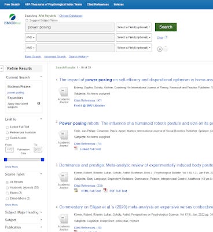Image resolution: width=213 pixels, height=232 pixels.
Task: Collapse the Refine Results sidebar arrow
Action: (2, 68)
